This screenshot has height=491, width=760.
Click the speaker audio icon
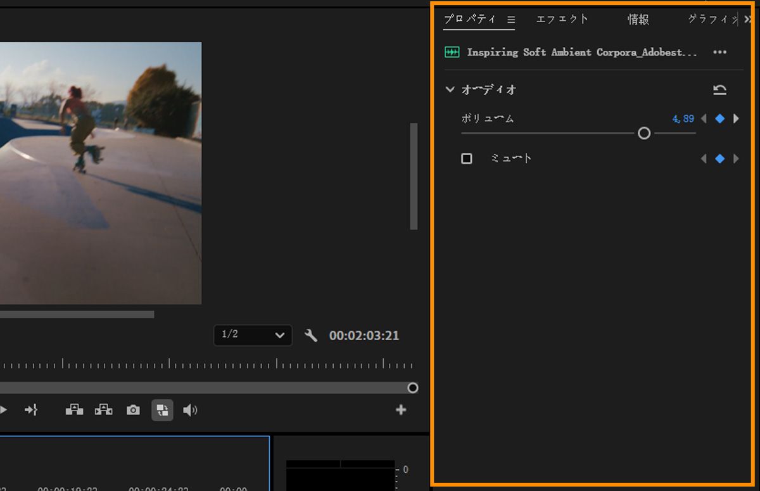[190, 410]
